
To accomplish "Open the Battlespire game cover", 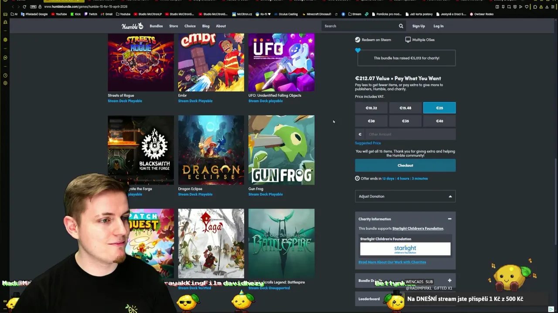I will tap(281, 243).
